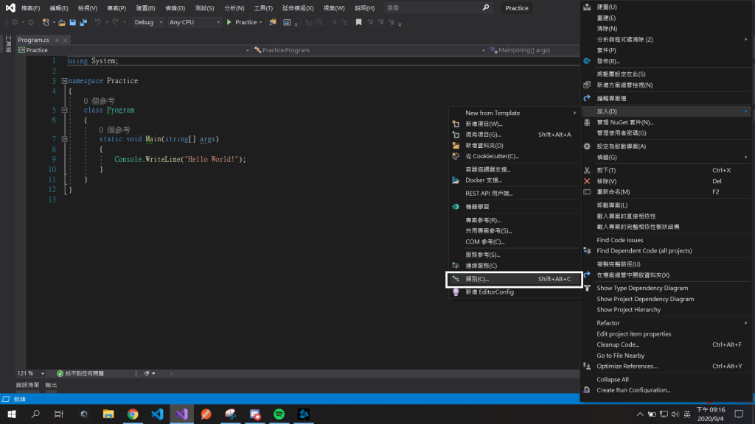
Task: Click the Save All icon in toolbar
Action: click(x=83, y=22)
